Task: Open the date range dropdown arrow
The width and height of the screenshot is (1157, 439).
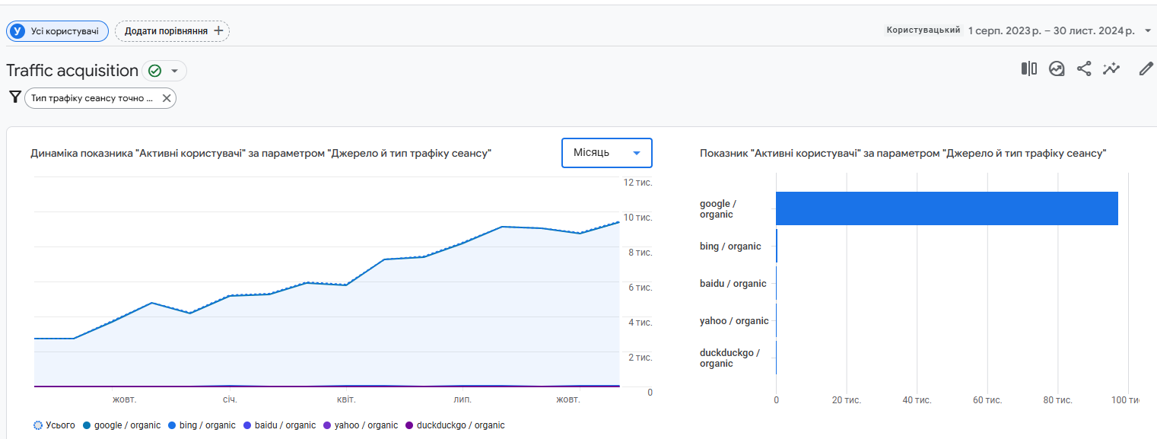Action: click(1148, 30)
